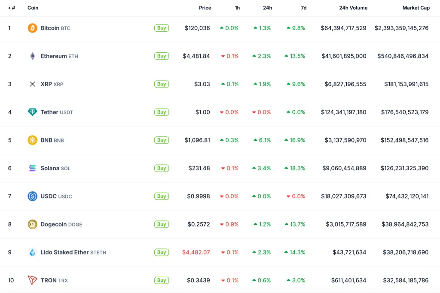Click the USDC dollar logo
Screen dimensions: 440x293
pos(31,196)
